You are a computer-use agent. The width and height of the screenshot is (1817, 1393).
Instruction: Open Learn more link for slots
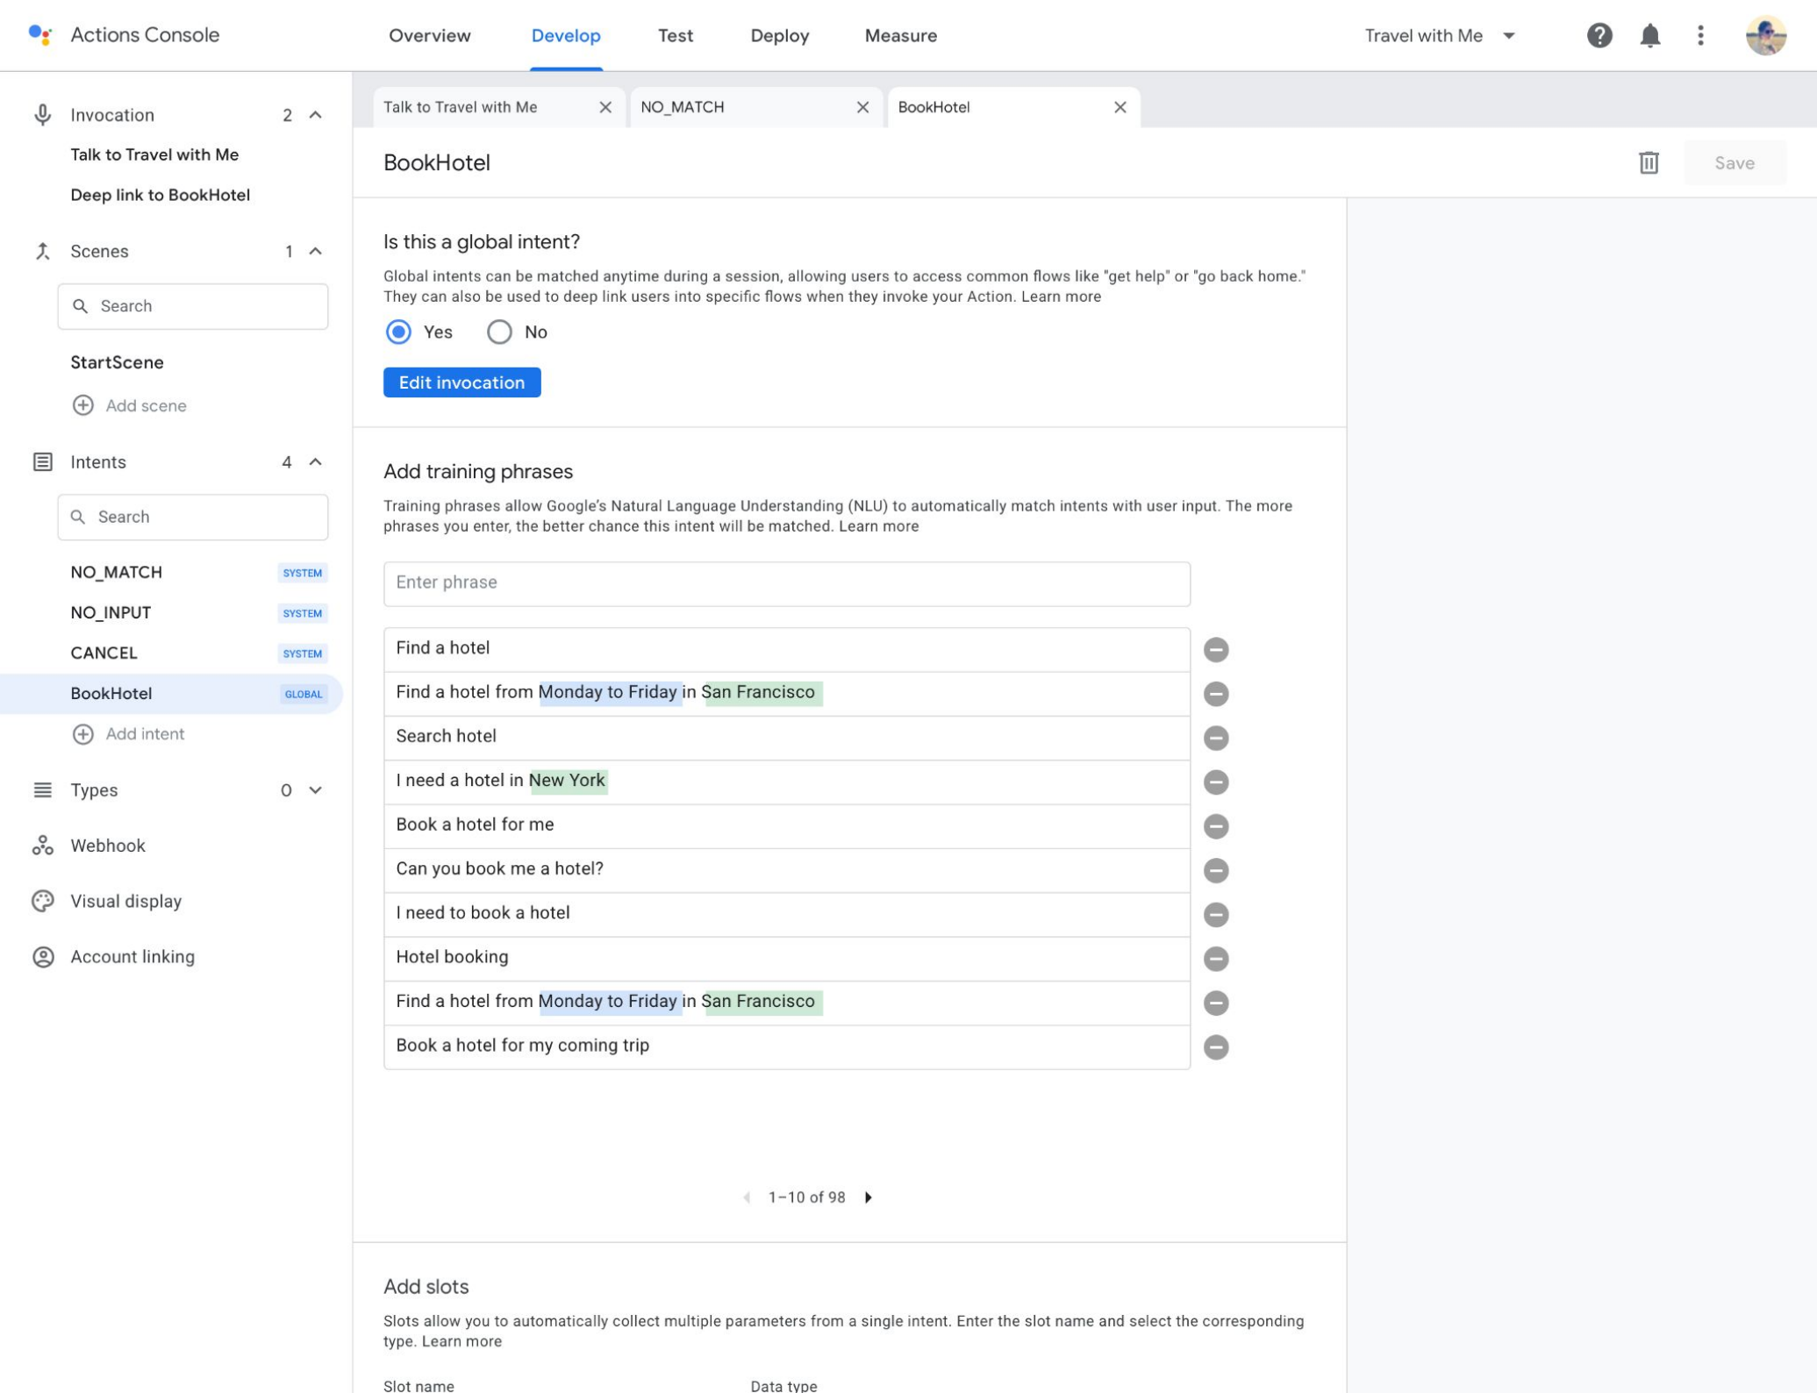point(461,1341)
